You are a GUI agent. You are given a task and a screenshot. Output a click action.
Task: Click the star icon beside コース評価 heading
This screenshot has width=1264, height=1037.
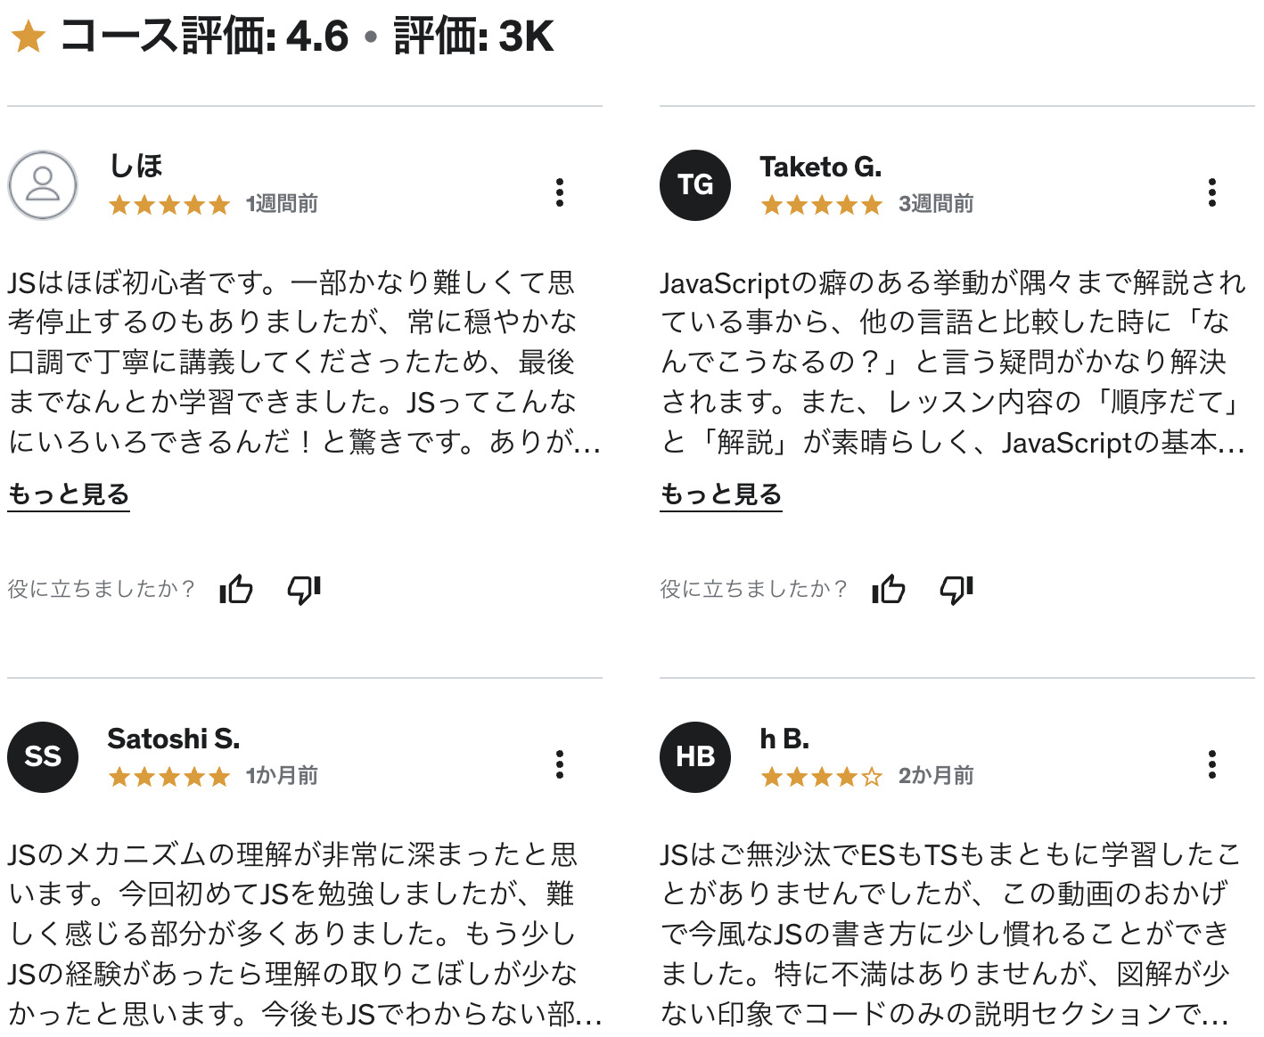coord(29,37)
